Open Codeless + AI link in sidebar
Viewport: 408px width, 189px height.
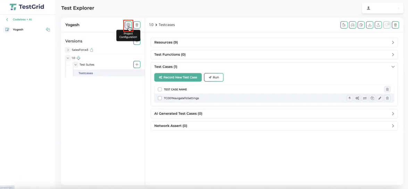[22, 19]
